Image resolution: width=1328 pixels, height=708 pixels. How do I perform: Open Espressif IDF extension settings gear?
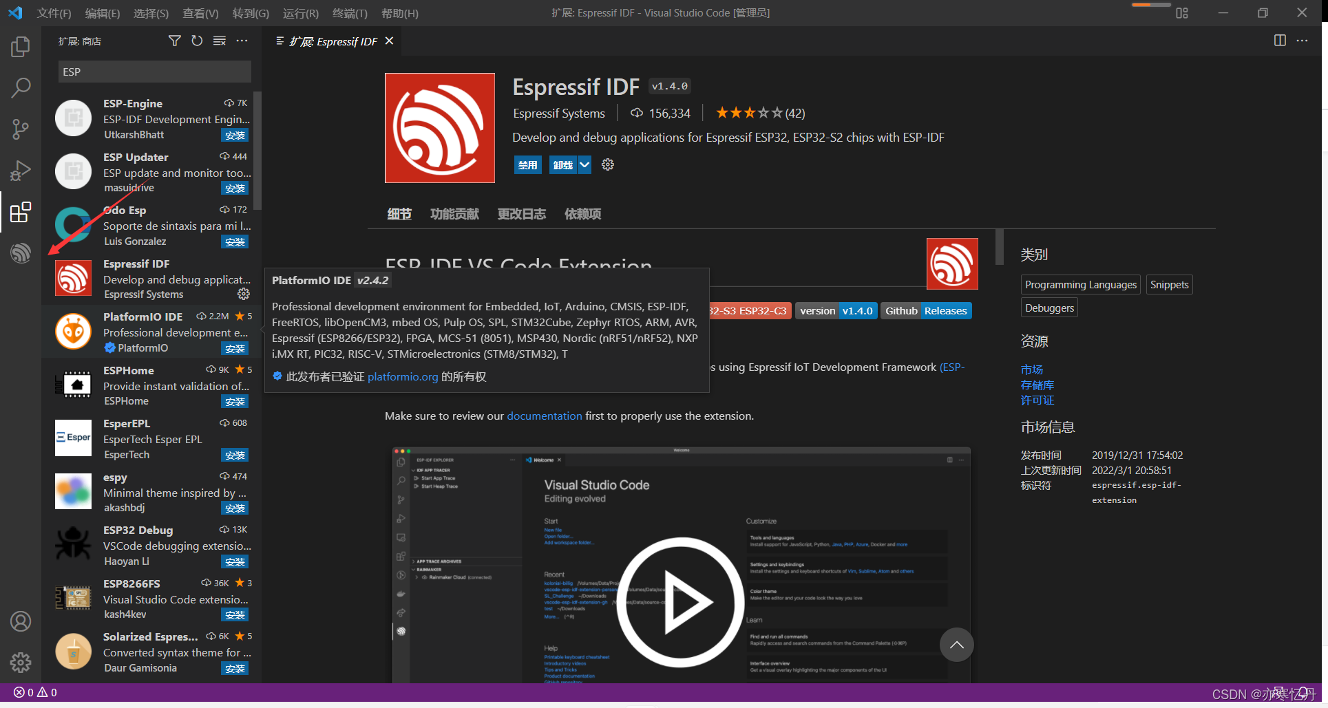608,164
